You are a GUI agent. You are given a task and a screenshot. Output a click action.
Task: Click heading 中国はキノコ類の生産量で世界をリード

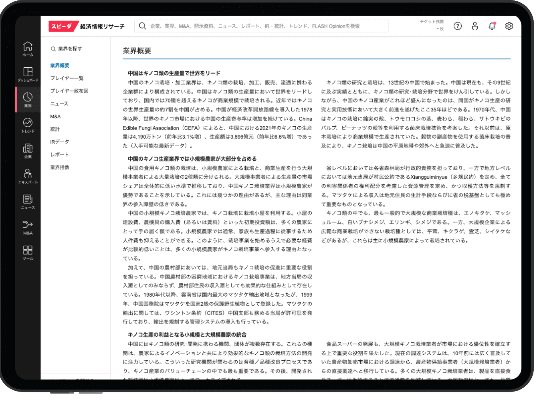tap(174, 73)
